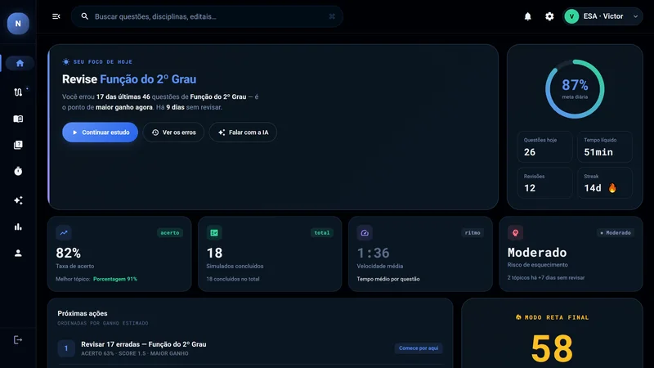
Task: Click Porcentagem 91% best topic text
Action: tap(115, 279)
